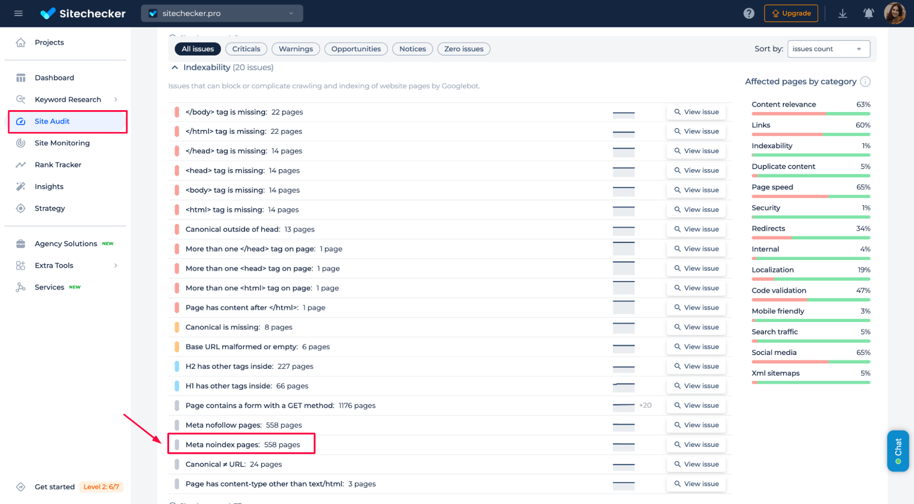Viewport: 914px width, 504px height.
Task: Click the Rank Tracker chart icon
Action: coord(21,164)
